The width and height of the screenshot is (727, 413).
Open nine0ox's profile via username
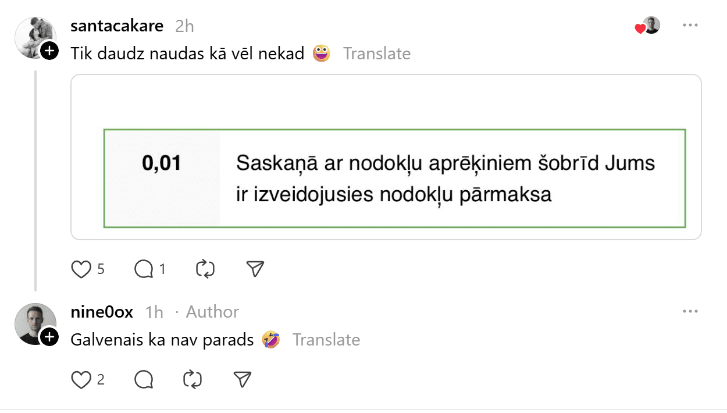[102, 312]
